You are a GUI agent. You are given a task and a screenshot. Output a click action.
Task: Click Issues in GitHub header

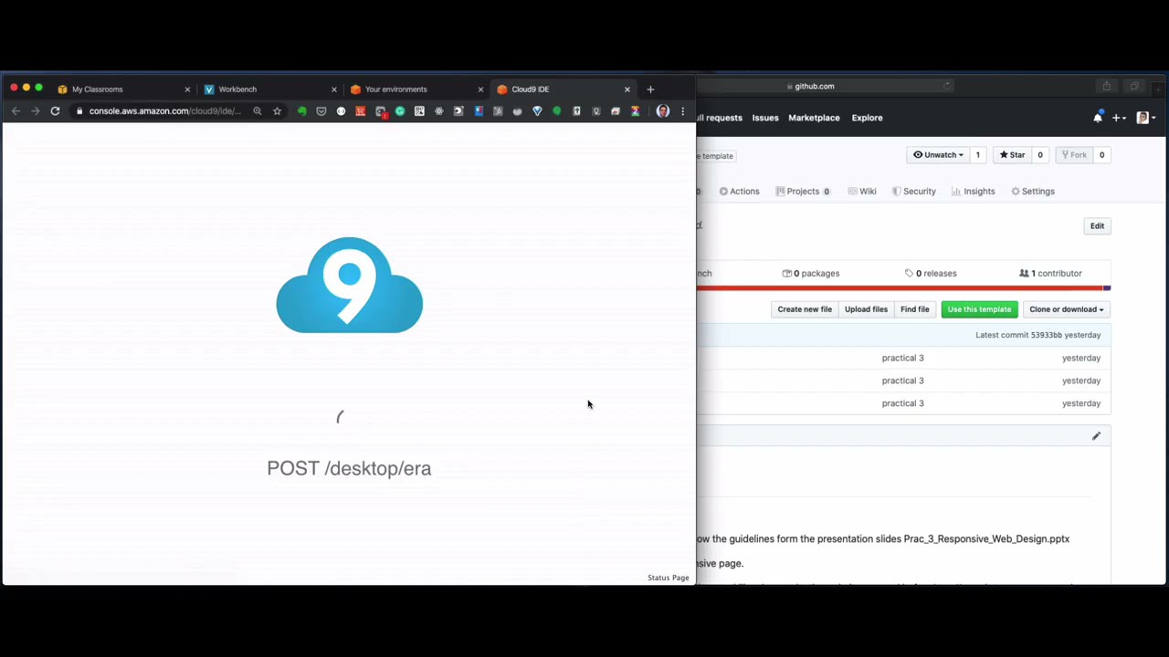pos(765,118)
